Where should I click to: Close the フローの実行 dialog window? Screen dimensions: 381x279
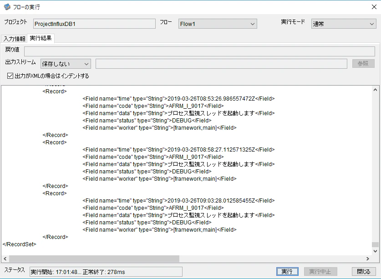[374, 7]
